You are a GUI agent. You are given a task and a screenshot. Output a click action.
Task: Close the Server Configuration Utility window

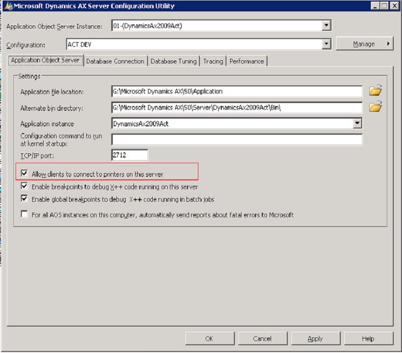tap(394, 6)
